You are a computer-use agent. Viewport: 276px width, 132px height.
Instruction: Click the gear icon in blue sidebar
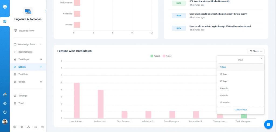click(x=5, y=103)
